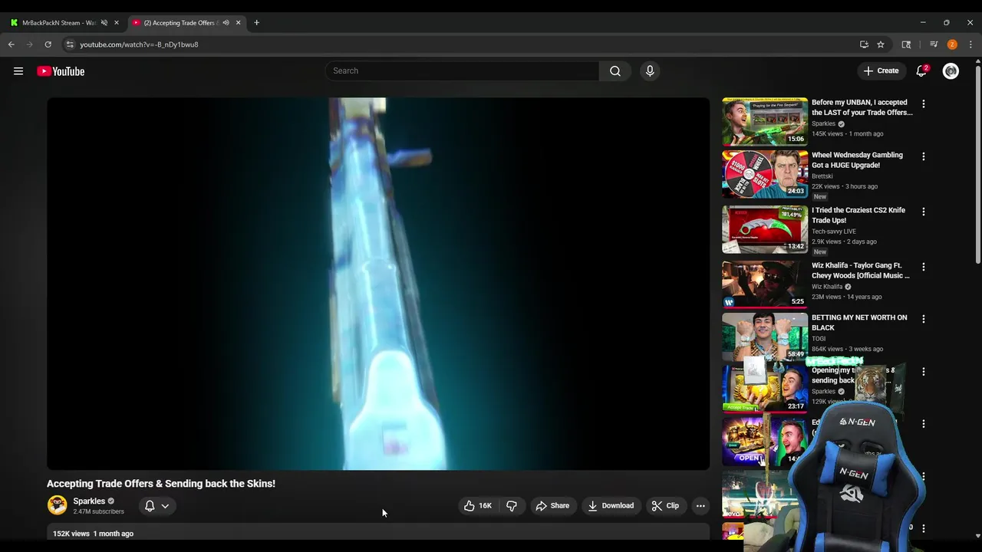Open options for Wheel Wednesday Gambling video

pyautogui.click(x=924, y=156)
